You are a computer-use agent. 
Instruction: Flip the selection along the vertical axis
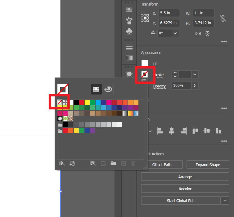tap(207, 34)
